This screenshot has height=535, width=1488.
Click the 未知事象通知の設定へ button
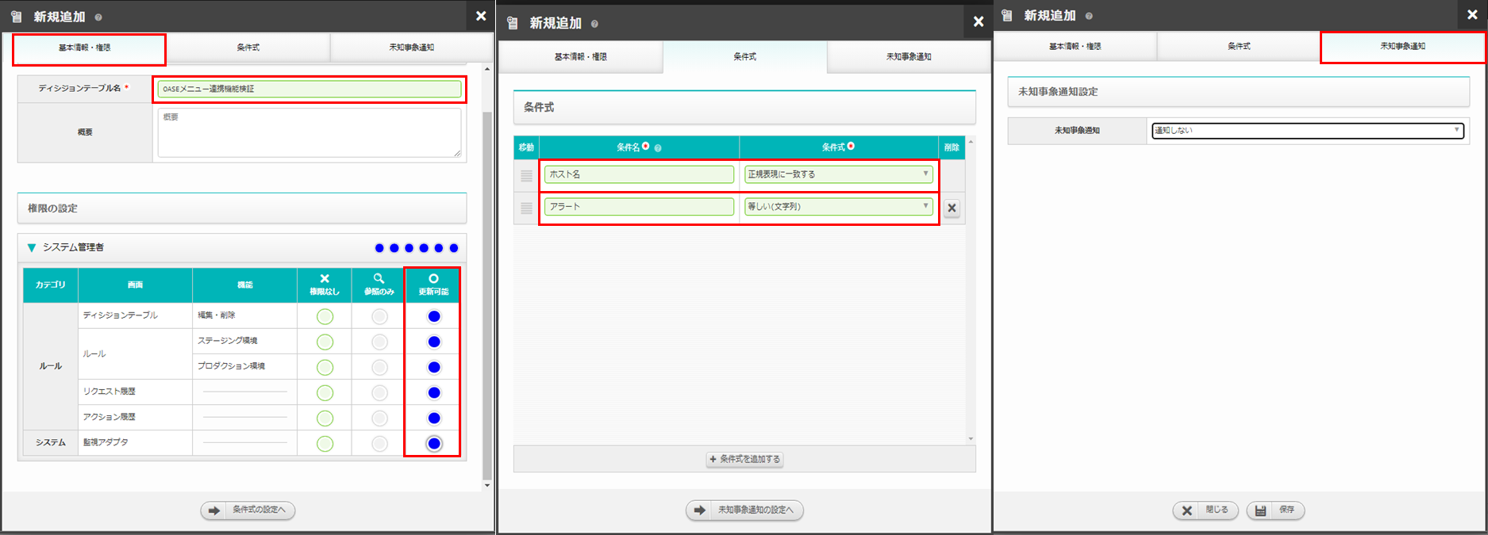click(744, 510)
